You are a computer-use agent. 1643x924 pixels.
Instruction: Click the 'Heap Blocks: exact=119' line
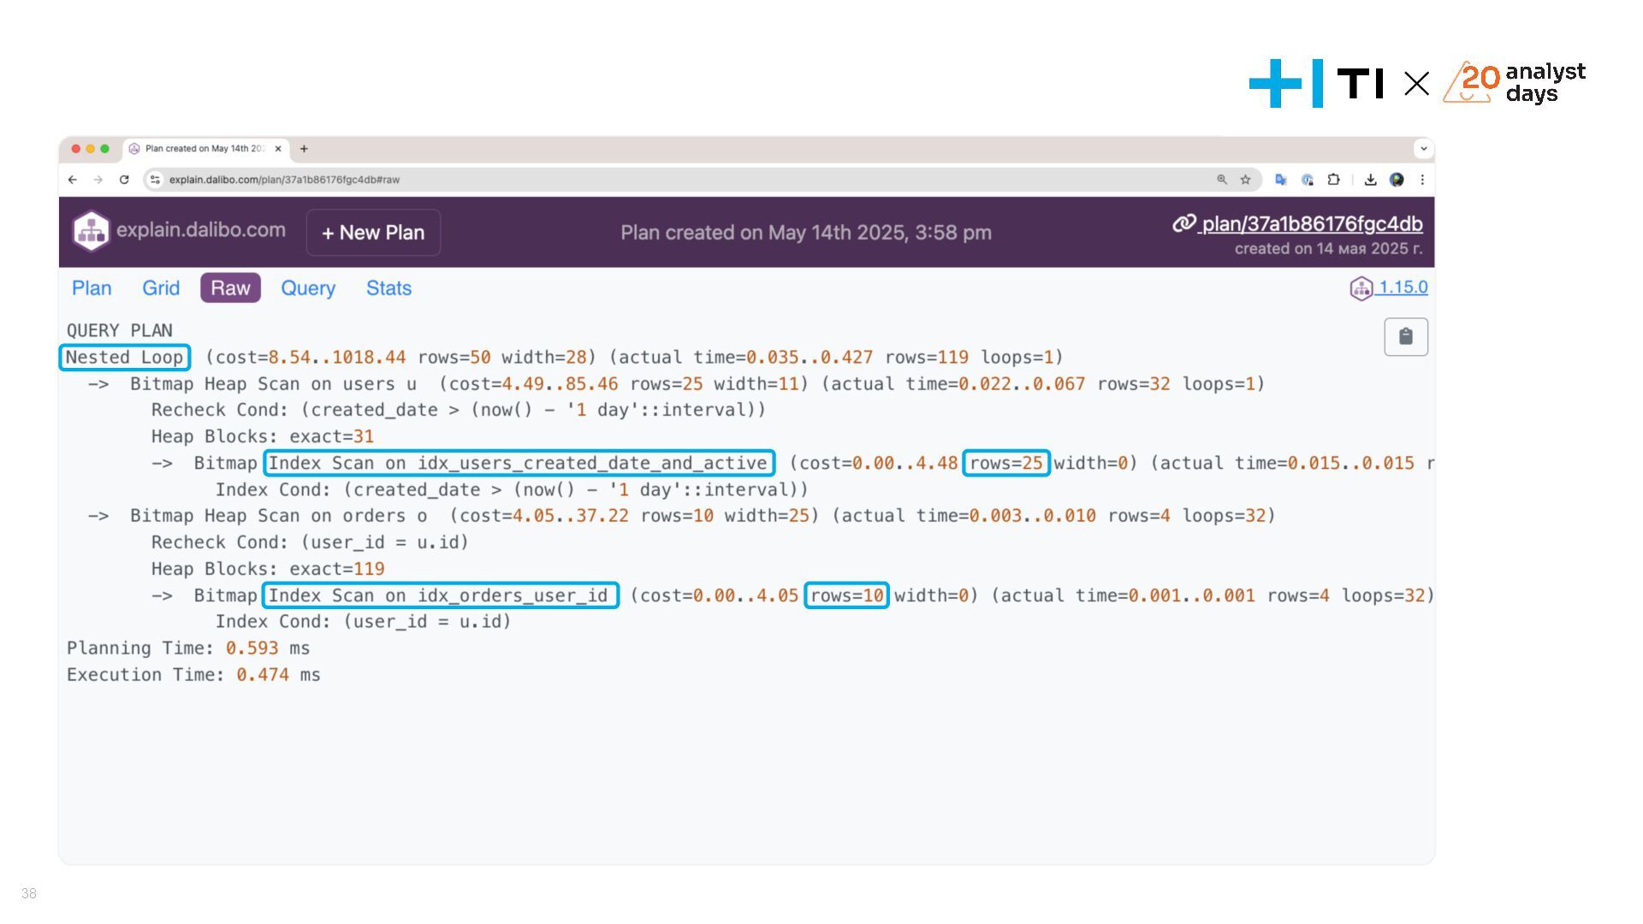(268, 569)
